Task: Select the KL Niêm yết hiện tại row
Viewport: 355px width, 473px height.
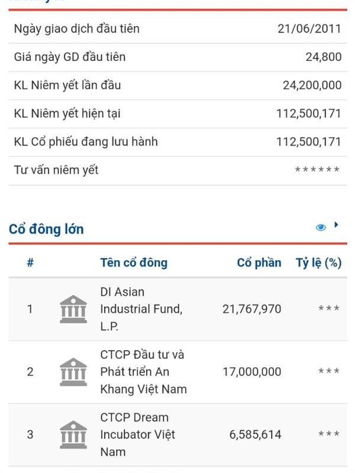Action: [177, 114]
